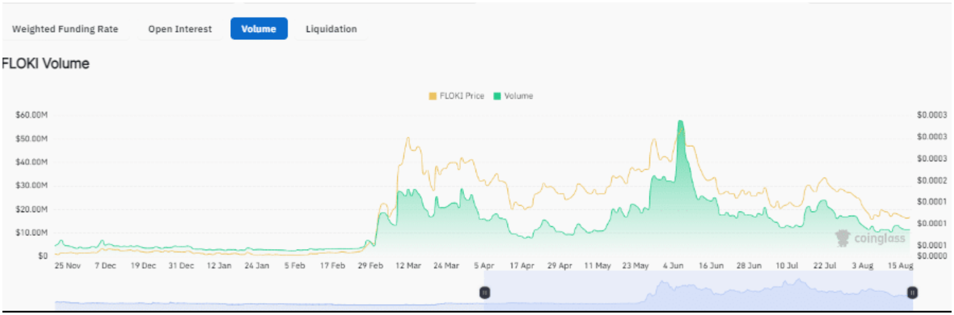Click the 28 Jun date label
This screenshot has height=315, width=954.
pos(749,265)
